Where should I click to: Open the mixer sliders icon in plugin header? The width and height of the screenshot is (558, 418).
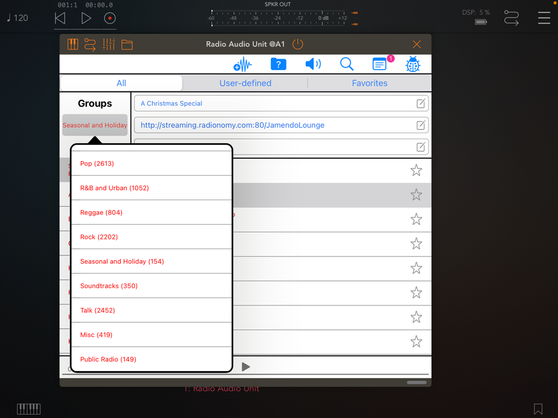point(109,45)
